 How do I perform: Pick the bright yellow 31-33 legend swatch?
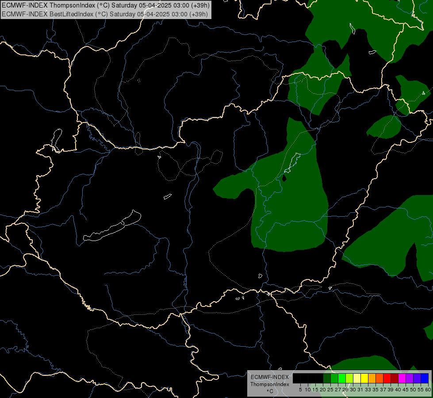[364, 378]
